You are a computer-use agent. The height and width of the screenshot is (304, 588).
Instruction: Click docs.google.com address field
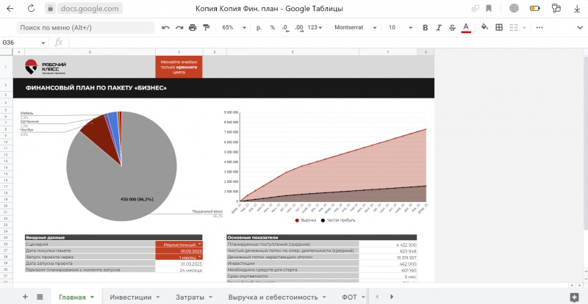click(x=89, y=8)
